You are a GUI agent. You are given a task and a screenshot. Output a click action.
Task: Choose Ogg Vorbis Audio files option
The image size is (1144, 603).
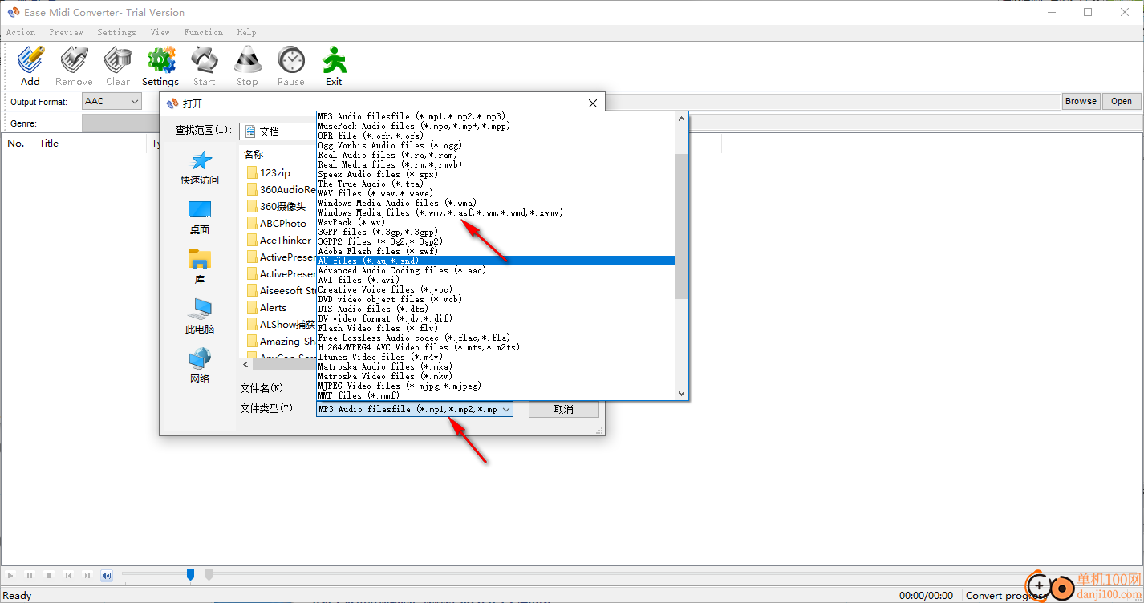tap(496, 145)
